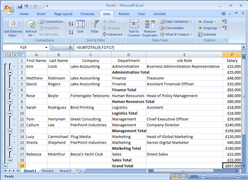Screen dimensions: 248x180
Task: Switch to the Formulas ribbon tab
Action: point(87,14)
